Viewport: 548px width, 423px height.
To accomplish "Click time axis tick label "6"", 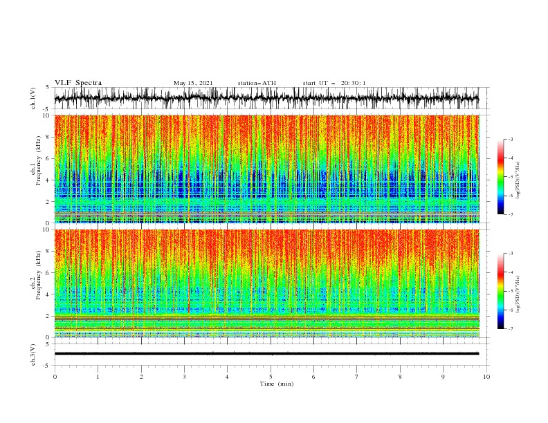I will point(313,377).
